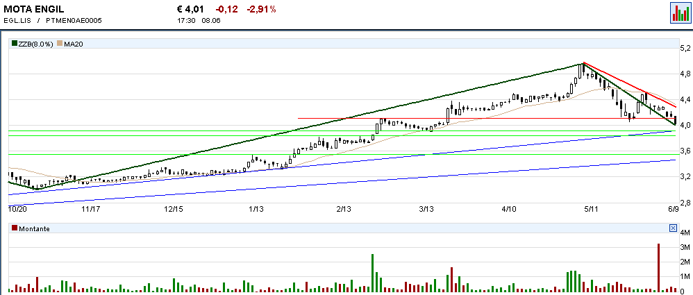
Task: Click the MOTA ENGIL stock title
Action: [33, 9]
